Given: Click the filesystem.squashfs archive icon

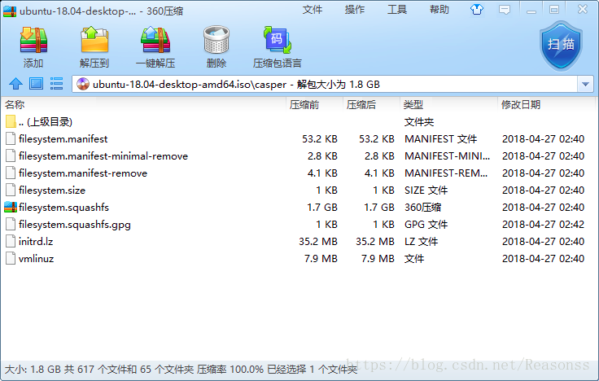Looking at the screenshot, I should (x=11, y=207).
